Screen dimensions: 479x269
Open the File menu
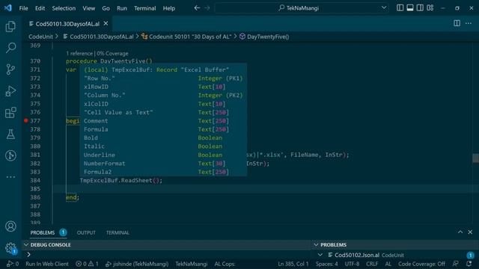coord(23,8)
